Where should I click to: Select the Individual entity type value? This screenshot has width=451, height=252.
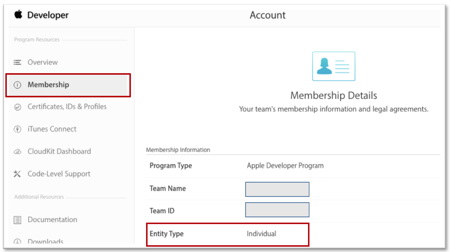coord(261,234)
